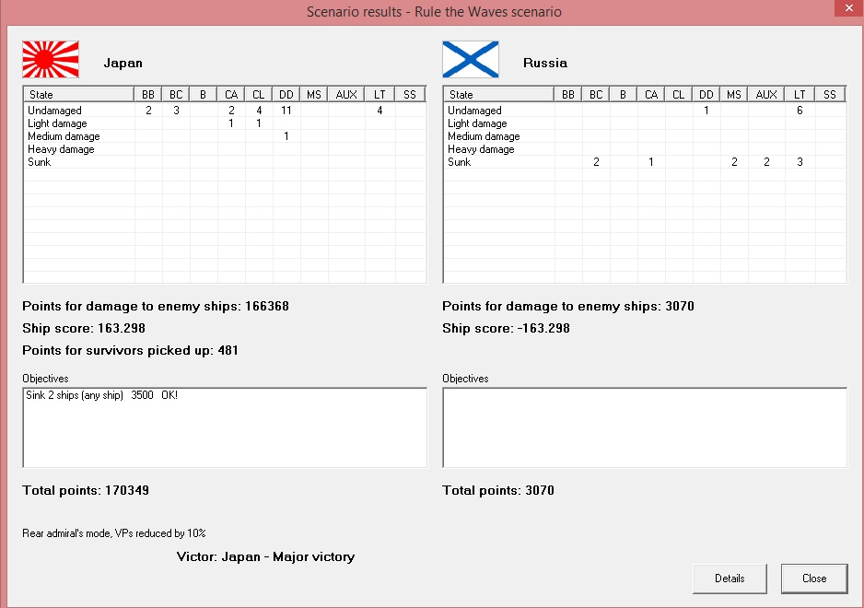Click Russia's 'Points for damage to enemy ships: 3070'

(568, 307)
